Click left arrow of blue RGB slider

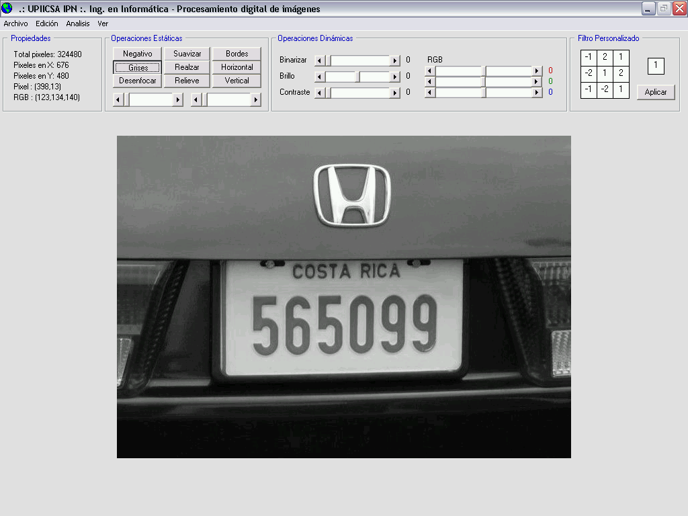[x=430, y=92]
